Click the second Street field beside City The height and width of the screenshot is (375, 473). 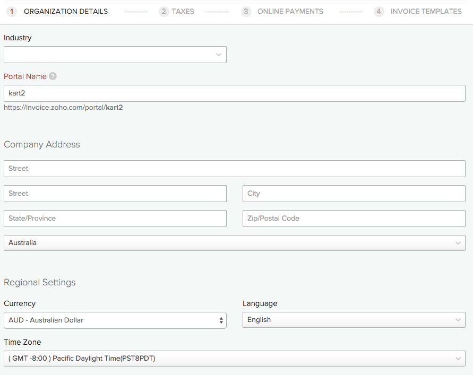pos(115,194)
